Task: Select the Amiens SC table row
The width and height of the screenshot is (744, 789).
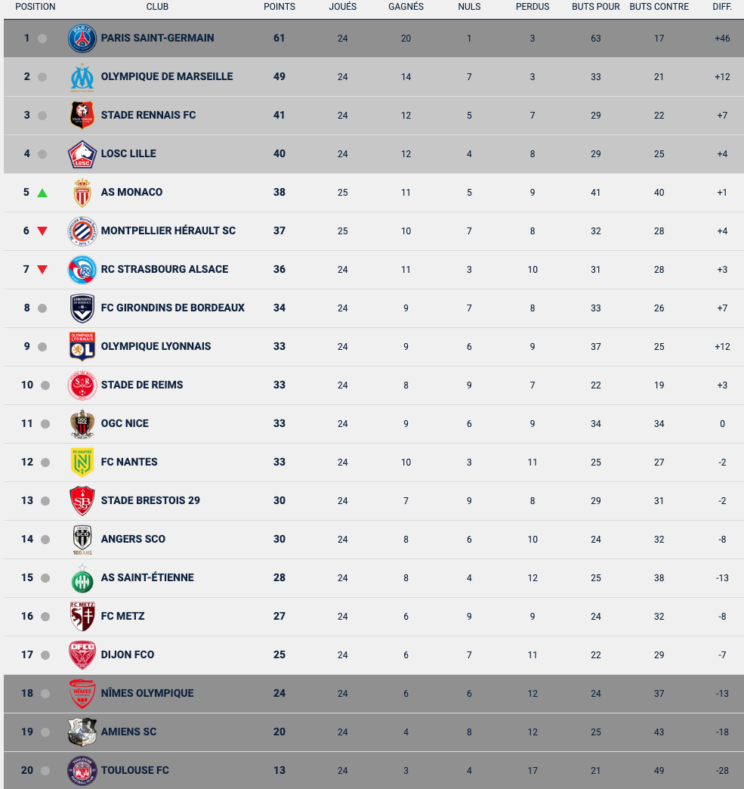Action: (x=374, y=732)
